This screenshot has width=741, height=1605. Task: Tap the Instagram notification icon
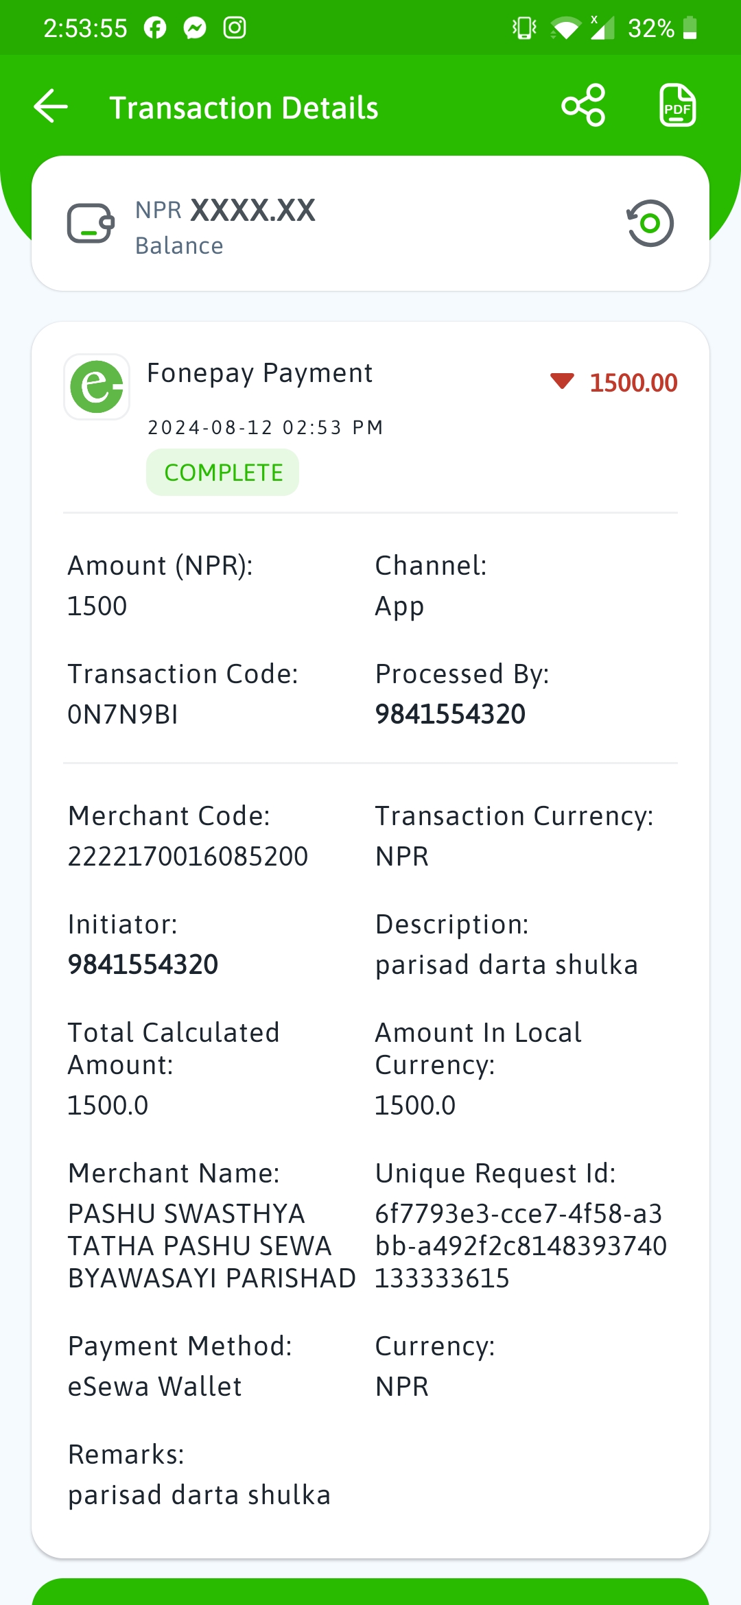point(235,28)
